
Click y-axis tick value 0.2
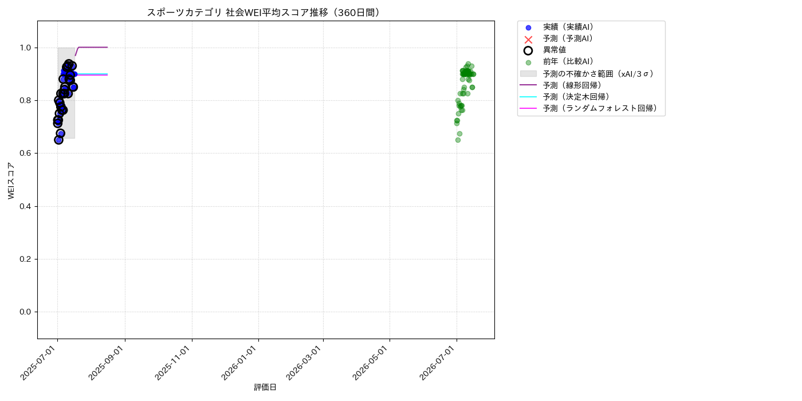pyautogui.click(x=26, y=259)
